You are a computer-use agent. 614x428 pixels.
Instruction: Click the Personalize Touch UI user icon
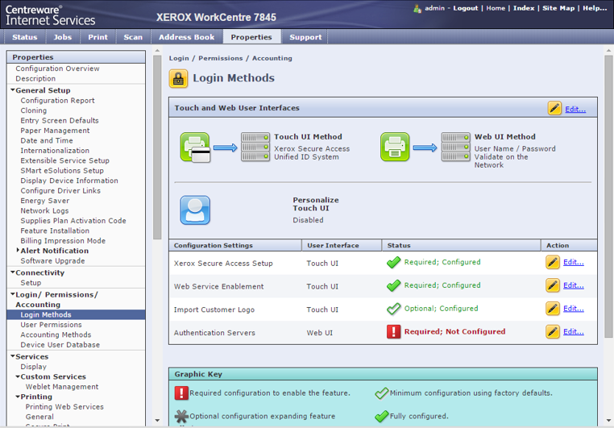pyautogui.click(x=195, y=210)
